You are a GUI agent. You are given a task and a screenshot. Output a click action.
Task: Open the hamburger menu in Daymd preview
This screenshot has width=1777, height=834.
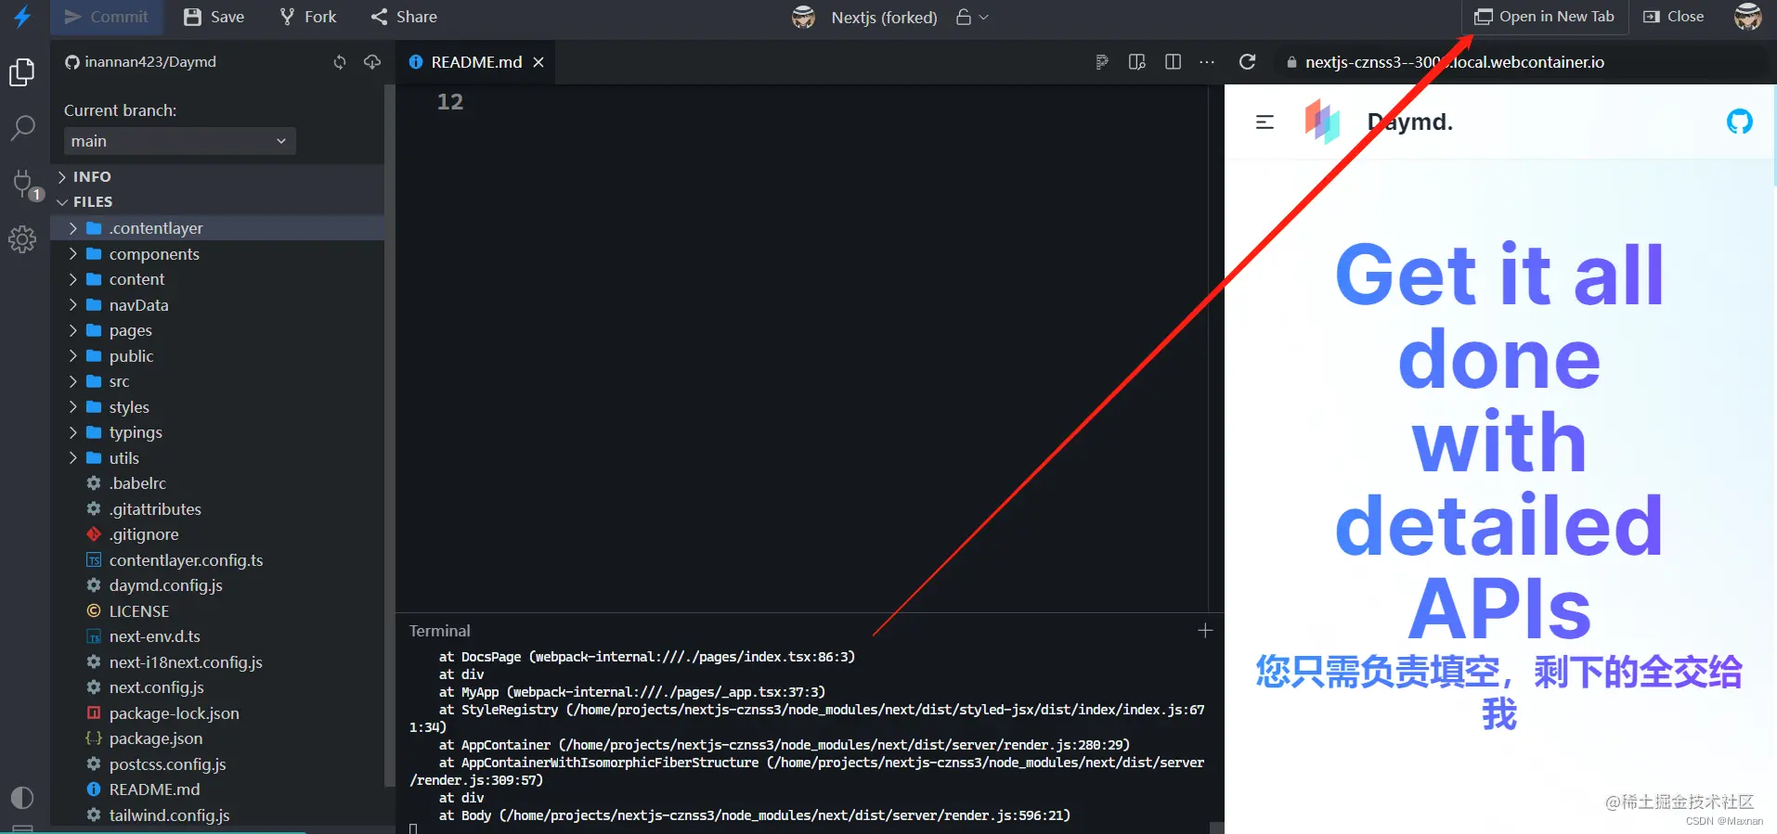click(1265, 122)
